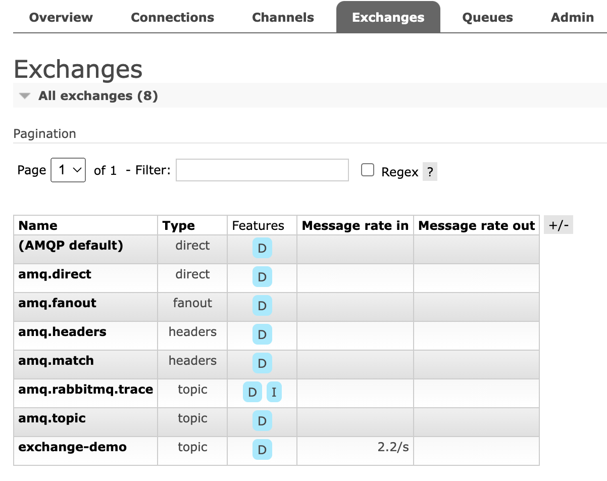Click the +/- column visibility control
607x481 pixels.
(x=558, y=225)
